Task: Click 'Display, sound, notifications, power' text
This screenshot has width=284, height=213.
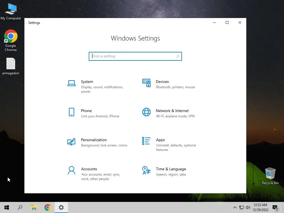Action: point(102,89)
